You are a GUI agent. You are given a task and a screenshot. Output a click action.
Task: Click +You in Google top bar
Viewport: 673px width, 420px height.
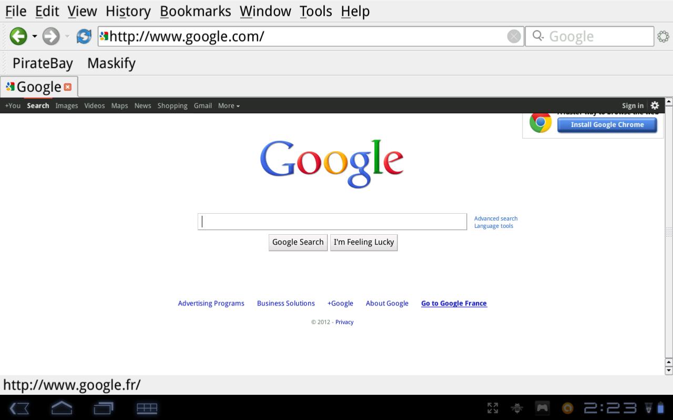click(x=13, y=106)
